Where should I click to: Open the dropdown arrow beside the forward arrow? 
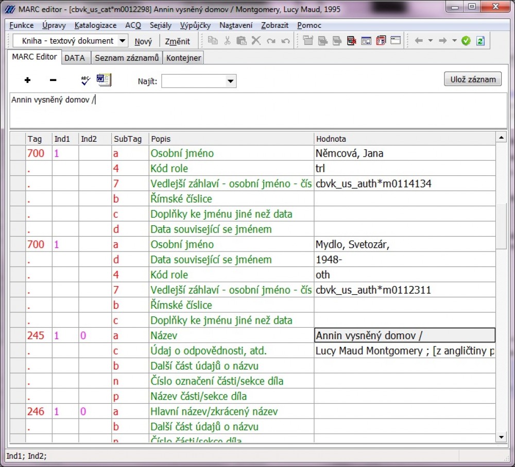pyautogui.click(x=454, y=41)
